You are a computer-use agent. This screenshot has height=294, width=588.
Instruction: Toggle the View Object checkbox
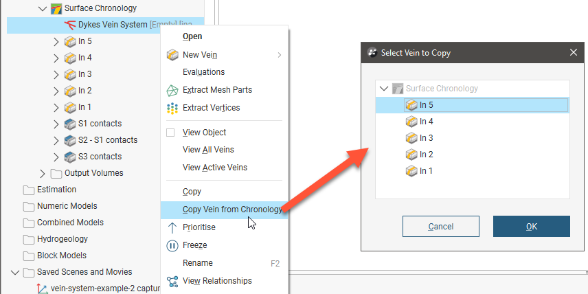(171, 133)
